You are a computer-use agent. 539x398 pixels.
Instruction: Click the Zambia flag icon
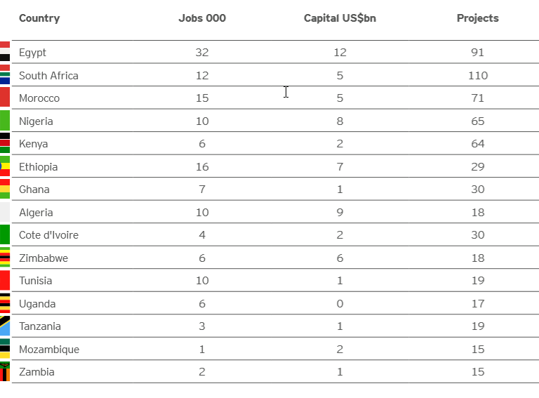point(4,371)
